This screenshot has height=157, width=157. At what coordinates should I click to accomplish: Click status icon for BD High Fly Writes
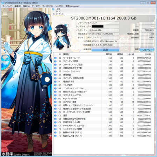[x=55, y=98]
